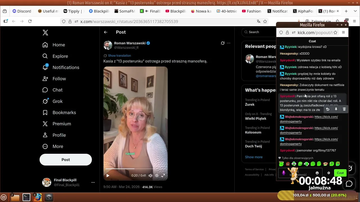The height and width of the screenshot is (202, 360).
Task: Switch to the AlphaFo tab
Action: [303, 11]
